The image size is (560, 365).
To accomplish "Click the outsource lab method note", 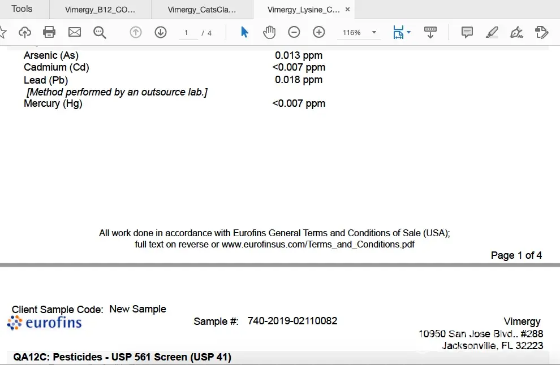I will point(117,92).
